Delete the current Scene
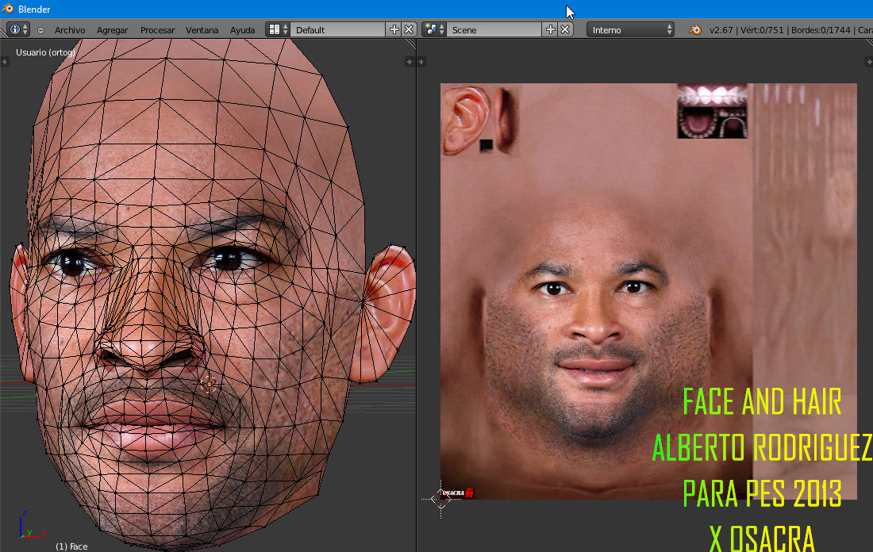This screenshot has width=873, height=552. pyautogui.click(x=565, y=29)
